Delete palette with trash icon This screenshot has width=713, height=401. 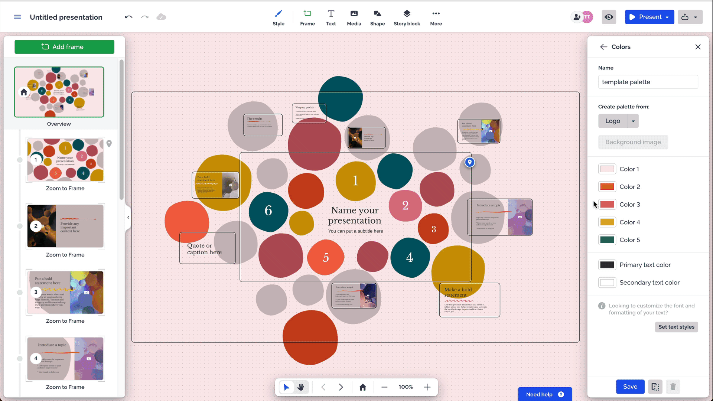click(x=673, y=387)
